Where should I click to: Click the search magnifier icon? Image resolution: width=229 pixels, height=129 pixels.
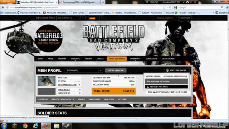coord(222,7)
